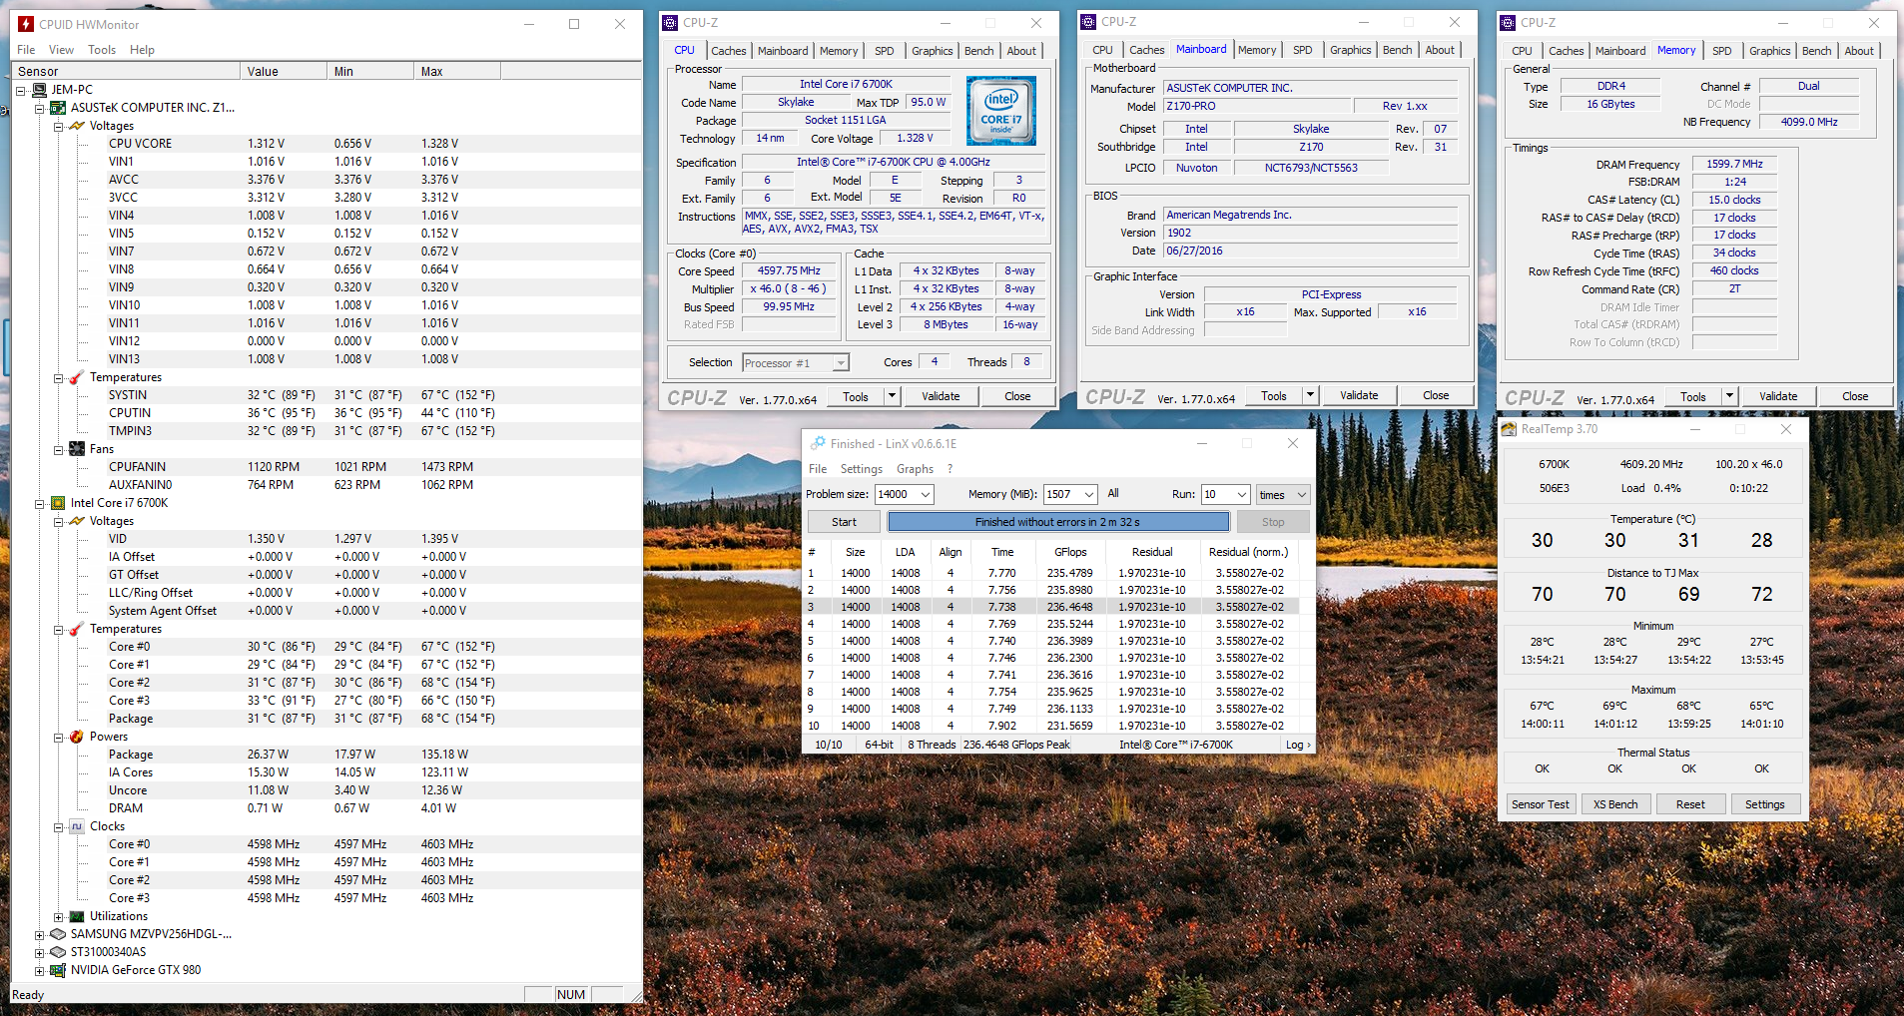This screenshot has height=1016, width=1904.
Task: Click the thermometer icon beside Temperatures under Intel Core i7
Action: tap(77, 629)
